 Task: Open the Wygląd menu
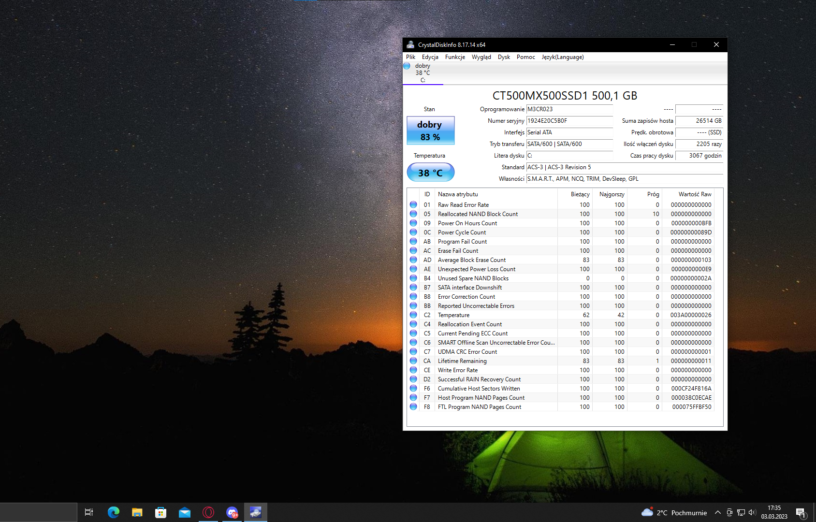click(x=481, y=57)
